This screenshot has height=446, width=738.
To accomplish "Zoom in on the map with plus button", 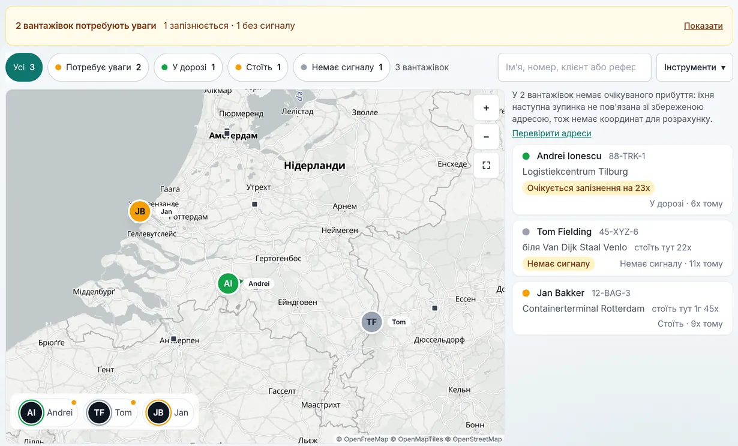I will [x=486, y=108].
